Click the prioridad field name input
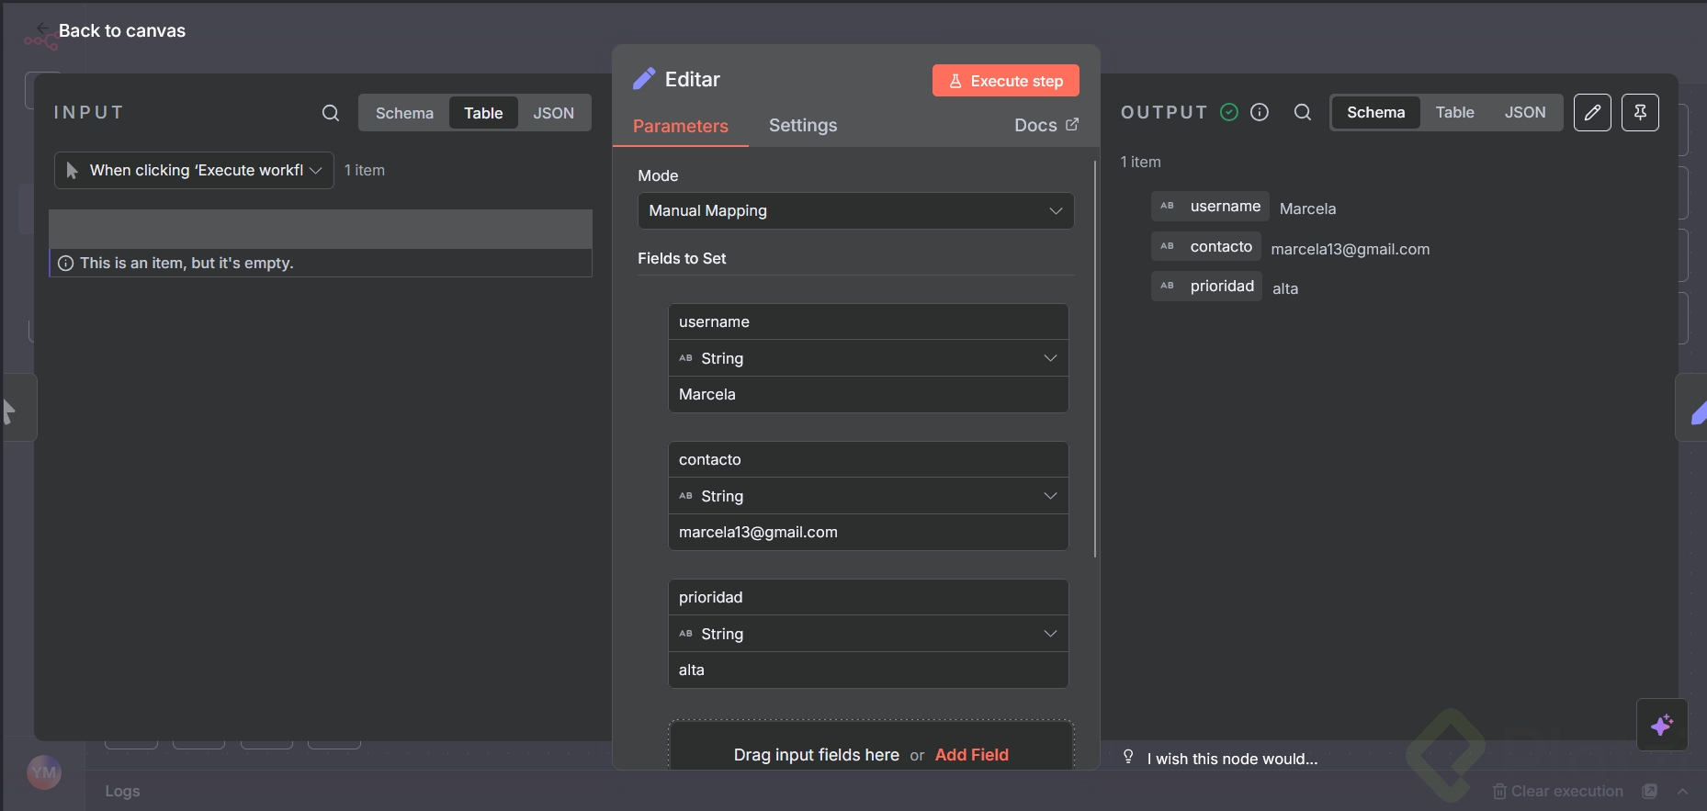Image resolution: width=1707 pixels, height=811 pixels. [x=868, y=597]
